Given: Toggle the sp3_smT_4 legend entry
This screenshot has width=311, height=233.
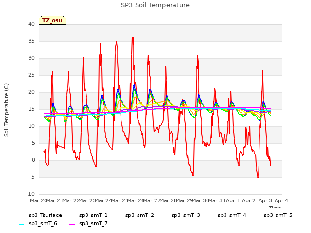Looking at the screenshot, I should point(227,216).
